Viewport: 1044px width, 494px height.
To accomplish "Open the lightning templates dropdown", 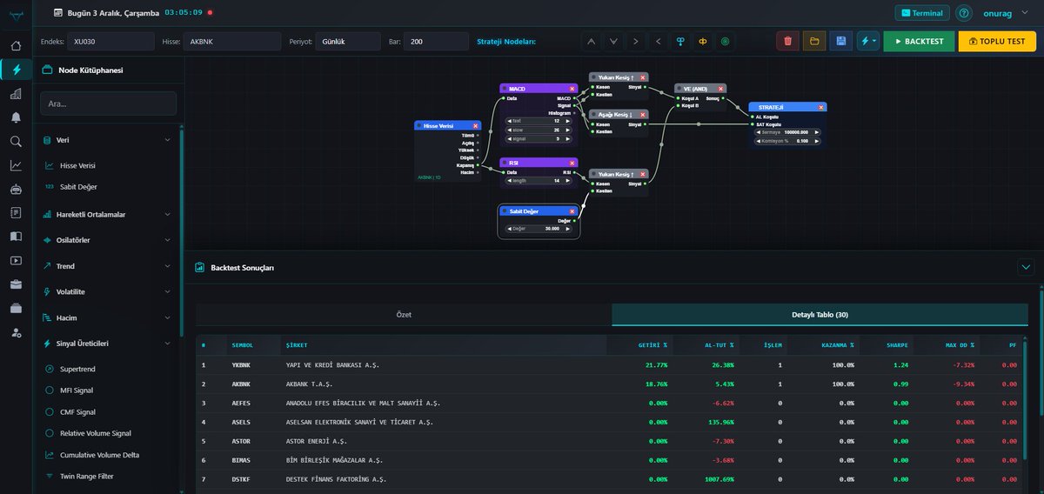I will [867, 41].
